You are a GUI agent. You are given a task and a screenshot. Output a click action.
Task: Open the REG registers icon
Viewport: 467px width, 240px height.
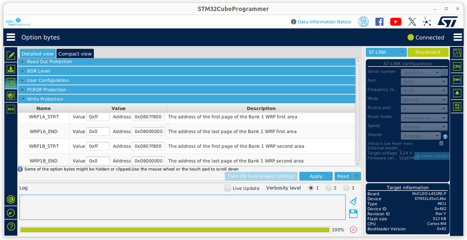(11, 109)
